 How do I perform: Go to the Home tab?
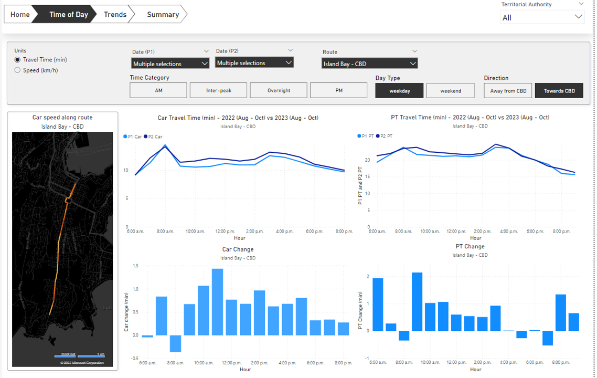tap(20, 15)
